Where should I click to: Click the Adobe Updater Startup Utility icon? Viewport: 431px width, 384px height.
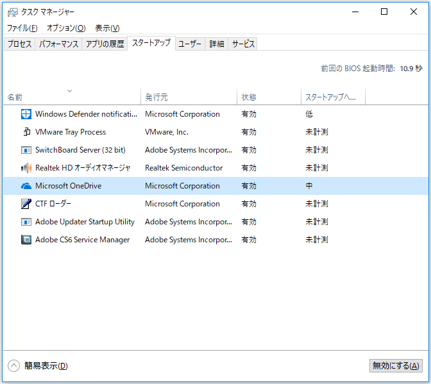tap(26, 222)
